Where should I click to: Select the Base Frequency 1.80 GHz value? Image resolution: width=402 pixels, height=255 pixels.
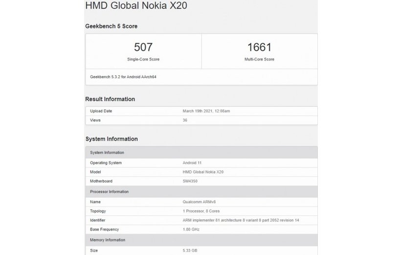[x=191, y=230]
